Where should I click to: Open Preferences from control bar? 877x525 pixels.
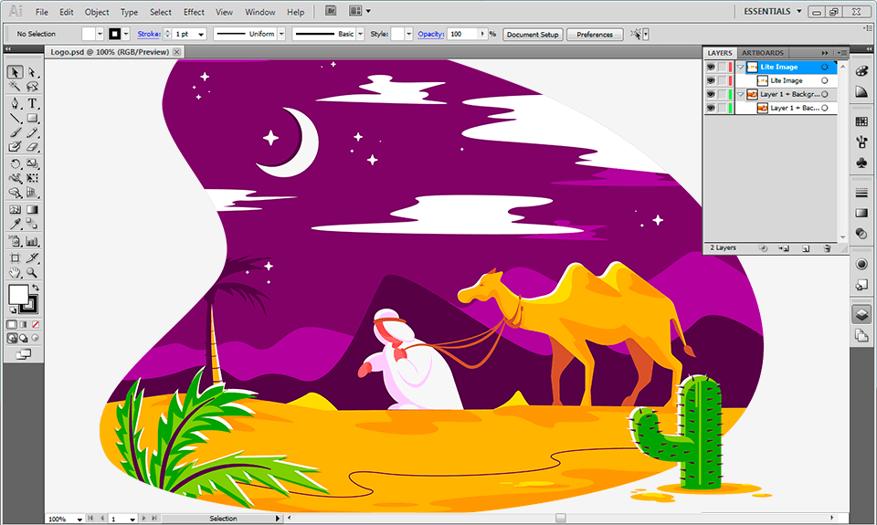click(595, 34)
